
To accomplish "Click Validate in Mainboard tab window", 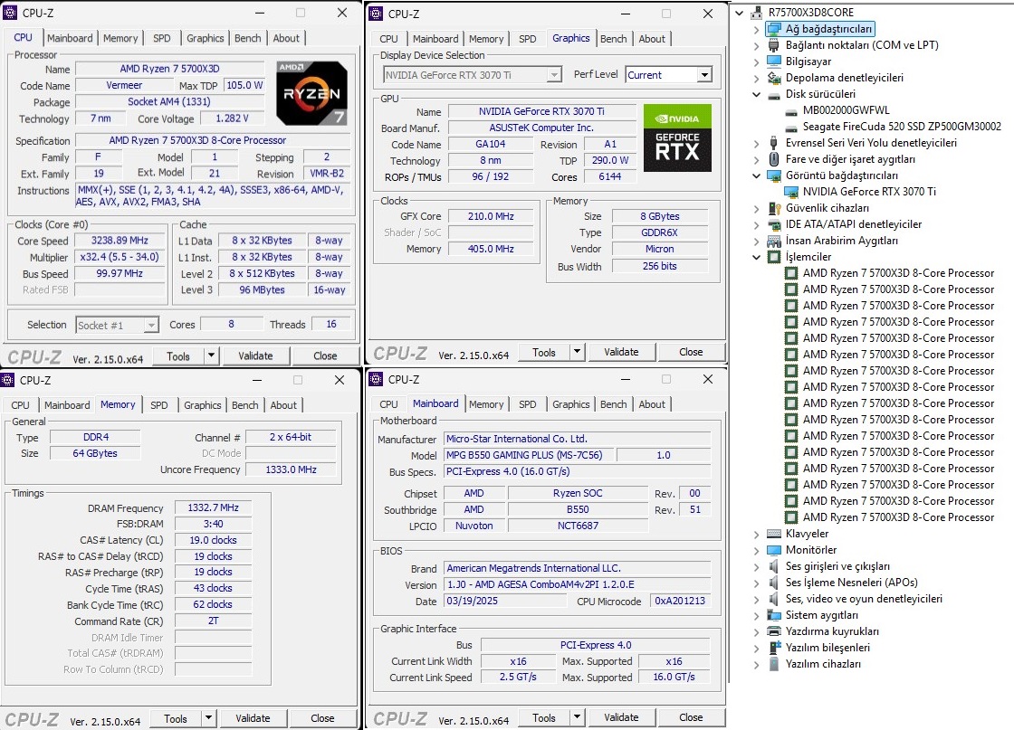I will [621, 717].
